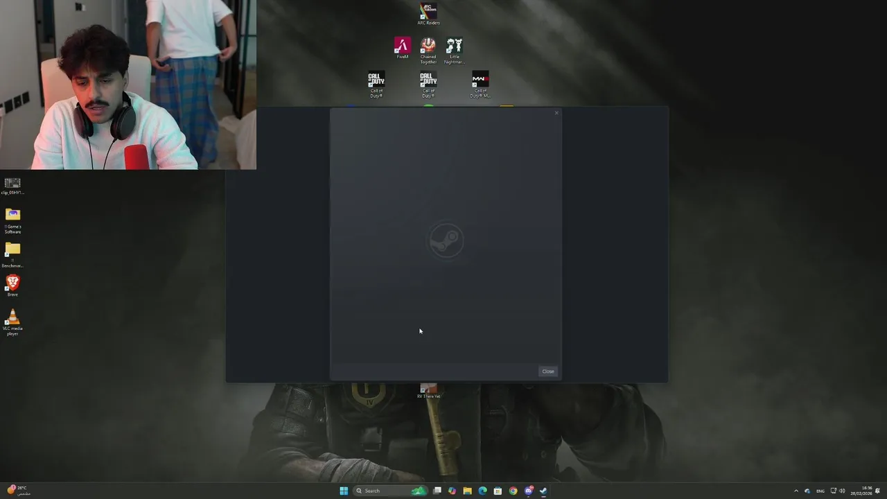The height and width of the screenshot is (499, 887).
Task: Open File Explorer from the taskbar
Action: [x=468, y=491]
